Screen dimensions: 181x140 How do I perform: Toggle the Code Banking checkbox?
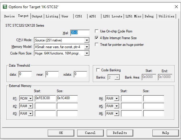coord(98,70)
